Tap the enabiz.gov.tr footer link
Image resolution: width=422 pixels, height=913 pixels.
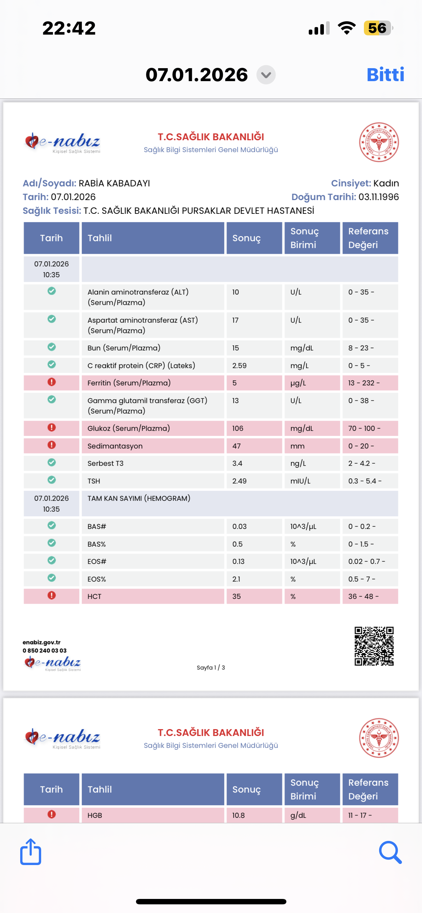(41, 642)
